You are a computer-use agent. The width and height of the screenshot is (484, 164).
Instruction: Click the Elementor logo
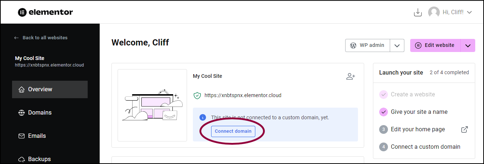click(45, 12)
